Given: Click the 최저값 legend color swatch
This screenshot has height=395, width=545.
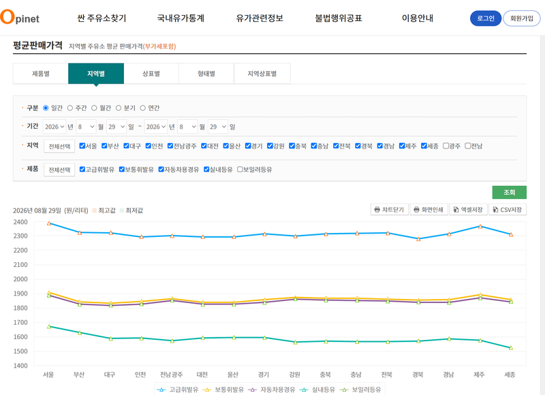Looking at the screenshot, I should coord(122,210).
